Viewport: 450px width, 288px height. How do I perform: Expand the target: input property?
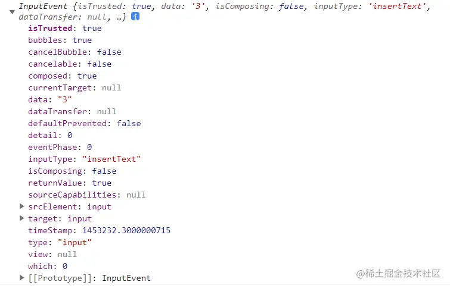21,218
